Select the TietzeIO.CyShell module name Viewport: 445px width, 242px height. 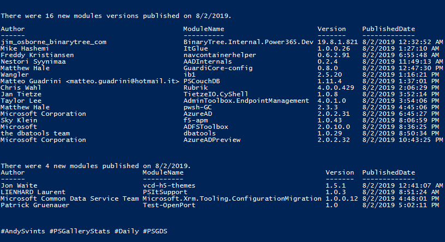(216, 94)
